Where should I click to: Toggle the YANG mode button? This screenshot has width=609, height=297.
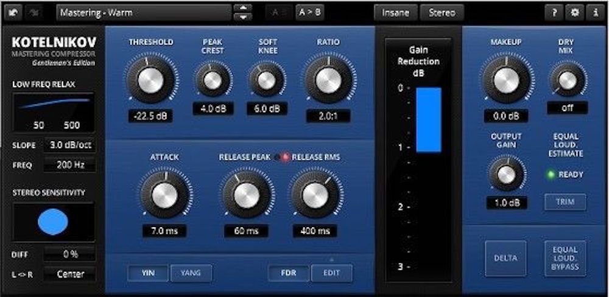click(191, 273)
